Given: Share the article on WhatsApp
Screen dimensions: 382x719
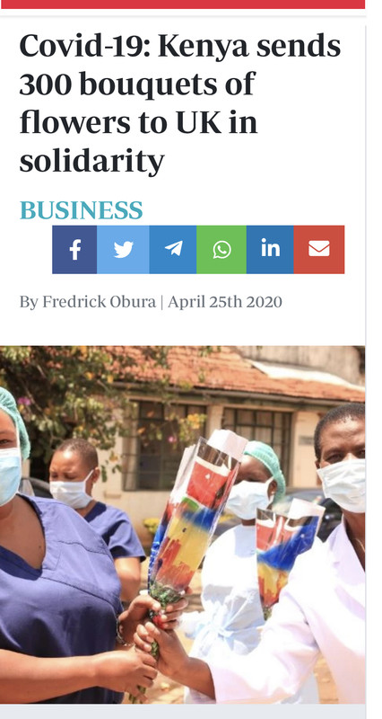Looking at the screenshot, I should (x=221, y=250).
